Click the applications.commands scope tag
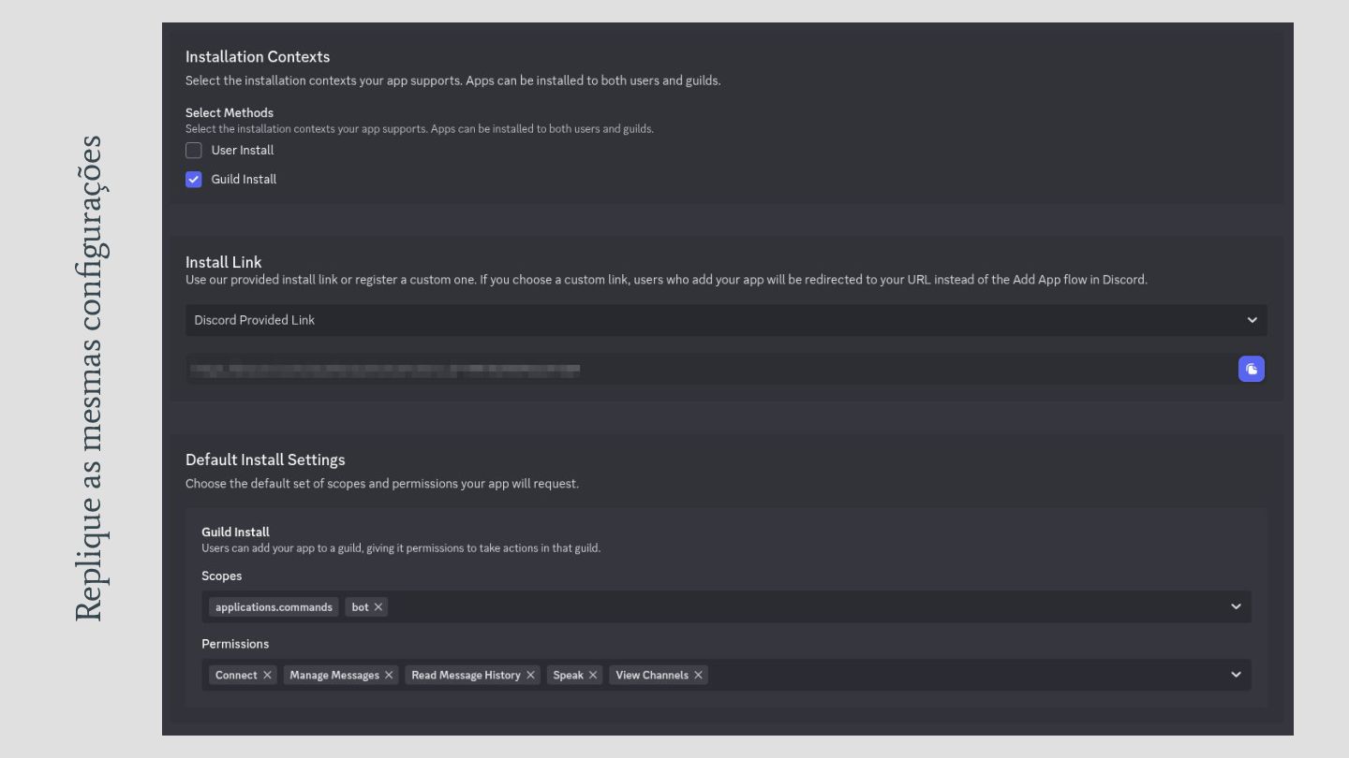This screenshot has width=1349, height=758. (x=274, y=607)
